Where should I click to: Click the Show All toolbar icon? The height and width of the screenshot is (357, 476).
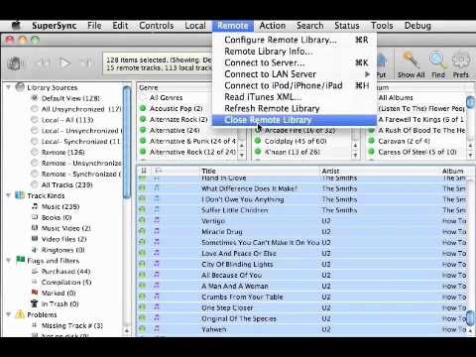(411, 64)
